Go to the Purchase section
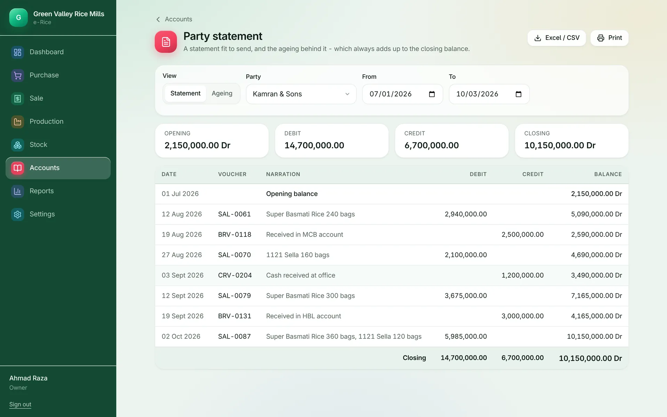The width and height of the screenshot is (667, 417). pos(58,75)
